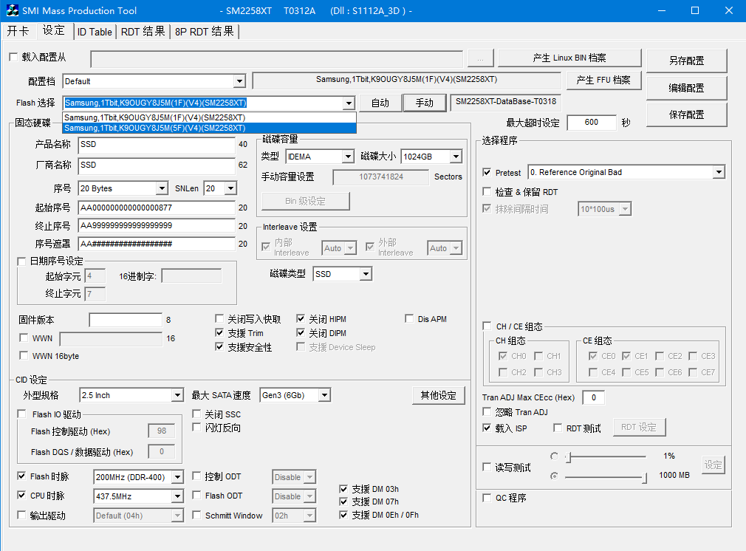Click the browse ellipsis button for config file
This screenshot has width=746, height=551.
480,58
